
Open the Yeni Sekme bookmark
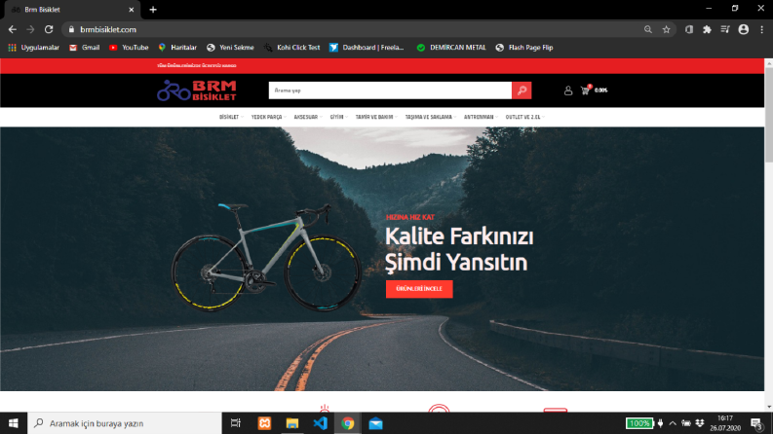tap(230, 48)
